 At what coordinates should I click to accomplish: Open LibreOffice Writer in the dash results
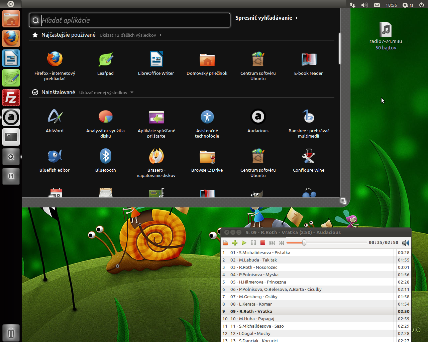[156, 63]
